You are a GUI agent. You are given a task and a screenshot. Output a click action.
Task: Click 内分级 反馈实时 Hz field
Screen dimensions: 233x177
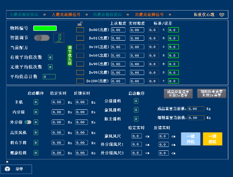pyautogui.click(x=81, y=112)
